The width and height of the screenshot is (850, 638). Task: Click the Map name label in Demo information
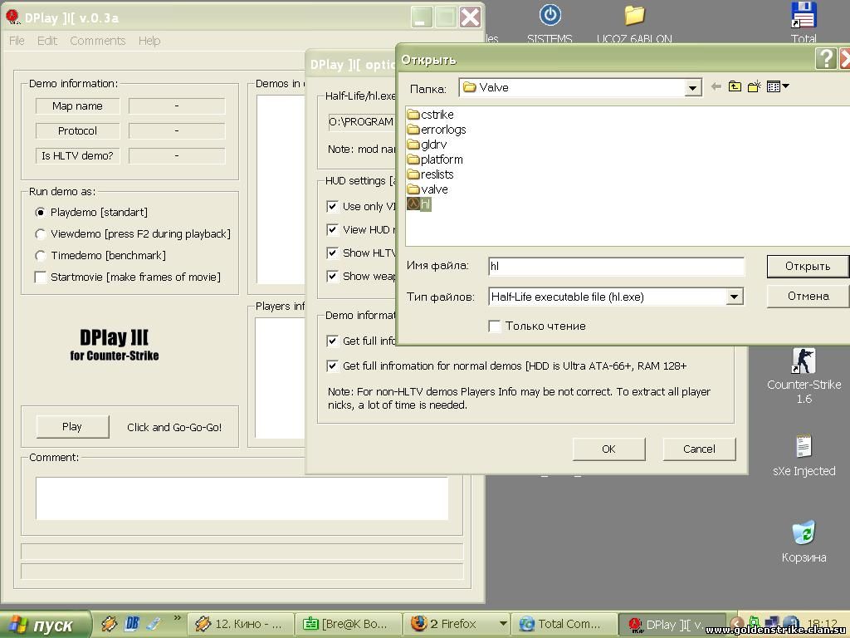[77, 106]
